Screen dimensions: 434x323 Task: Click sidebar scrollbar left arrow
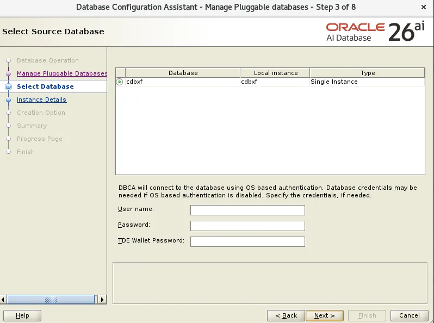coord(3,300)
